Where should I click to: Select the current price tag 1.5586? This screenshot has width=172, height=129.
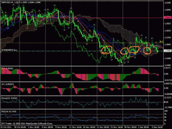tap(168, 51)
